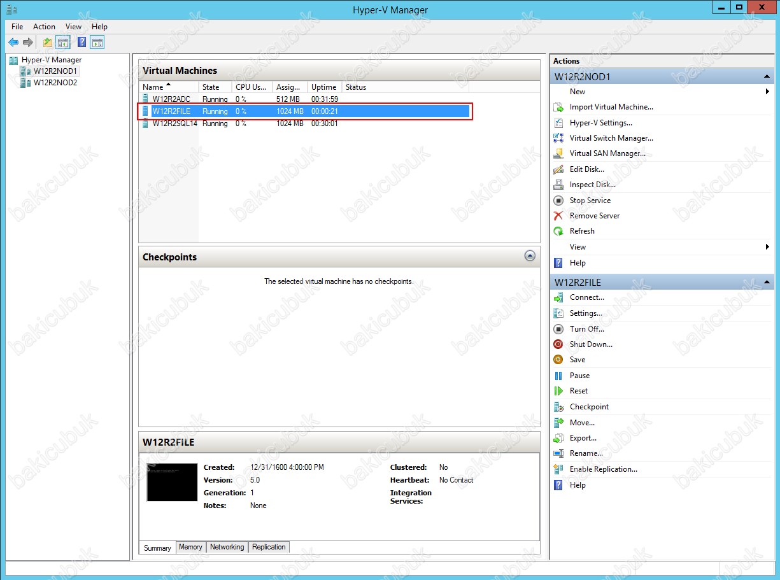
Task: Click the Show/Hide Console Tree toolbar icon
Action: pos(63,43)
